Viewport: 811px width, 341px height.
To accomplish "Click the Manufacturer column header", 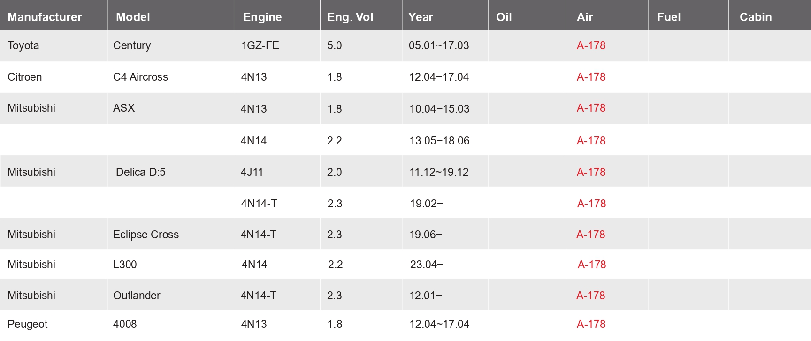I will pyautogui.click(x=45, y=17).
